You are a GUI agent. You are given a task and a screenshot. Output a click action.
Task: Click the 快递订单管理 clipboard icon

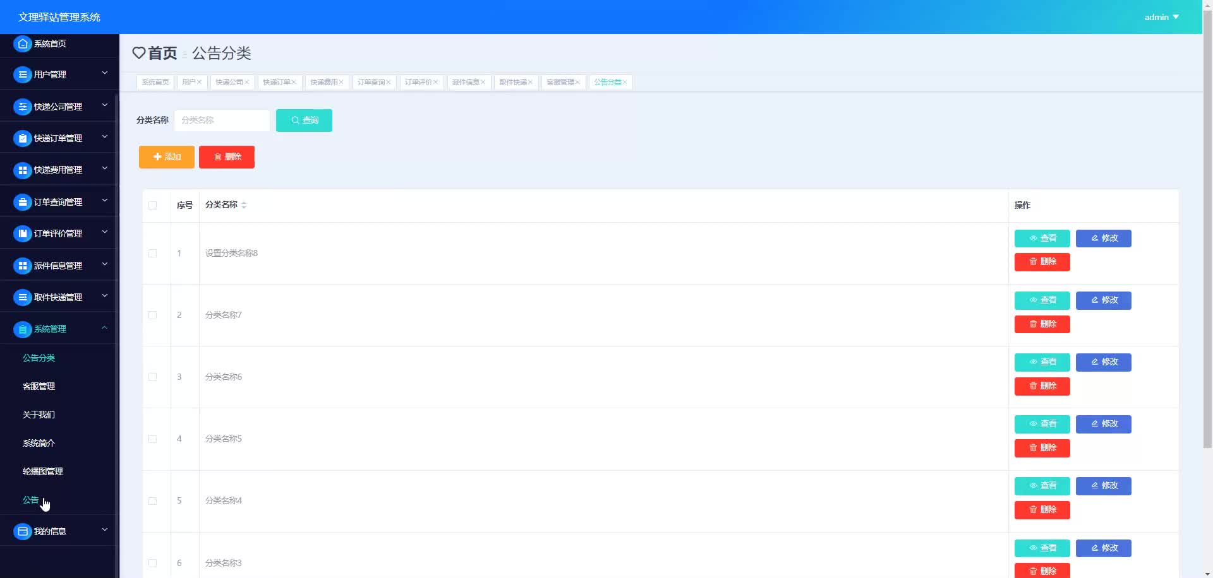click(23, 138)
